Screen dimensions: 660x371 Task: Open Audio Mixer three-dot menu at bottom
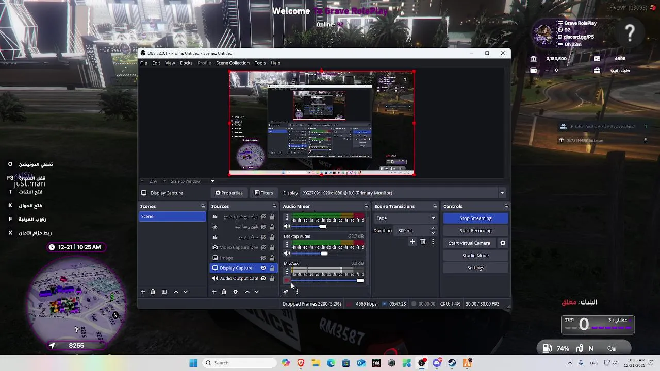297,292
